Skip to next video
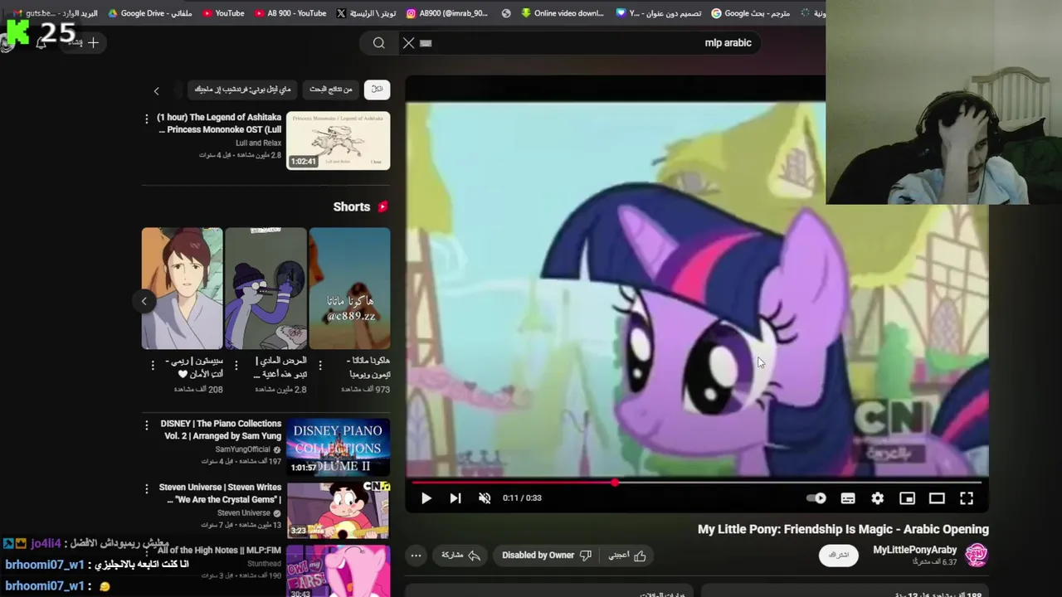 [455, 498]
